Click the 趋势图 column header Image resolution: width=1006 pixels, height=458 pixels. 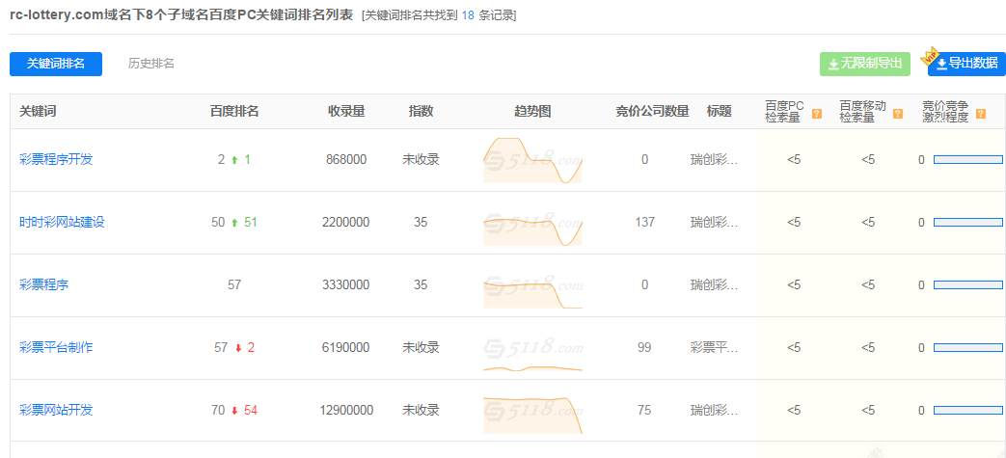(532, 112)
